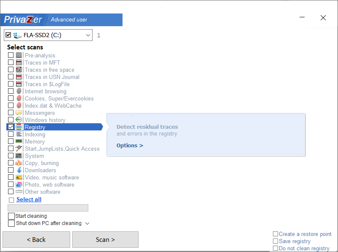
Task: Tick the Create a restore point checkbox
Action: coord(275,234)
